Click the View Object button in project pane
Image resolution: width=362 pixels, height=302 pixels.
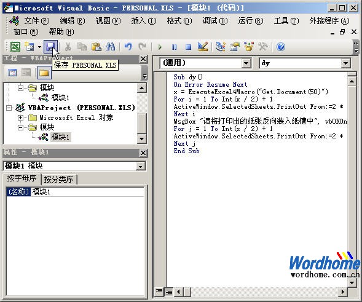tap(26, 73)
